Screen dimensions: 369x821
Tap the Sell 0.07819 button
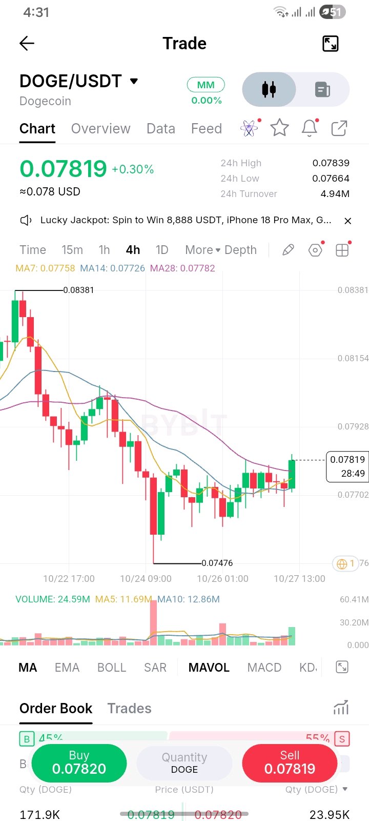290,763
